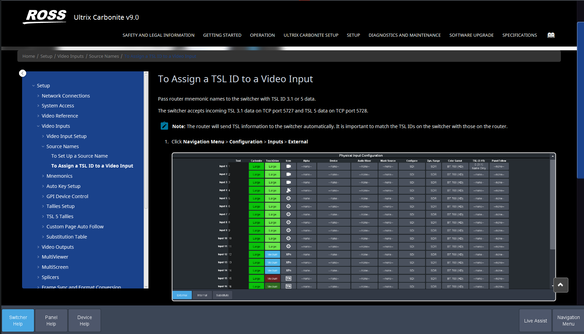
Task: Click the Panel Help button
Action: point(51,320)
